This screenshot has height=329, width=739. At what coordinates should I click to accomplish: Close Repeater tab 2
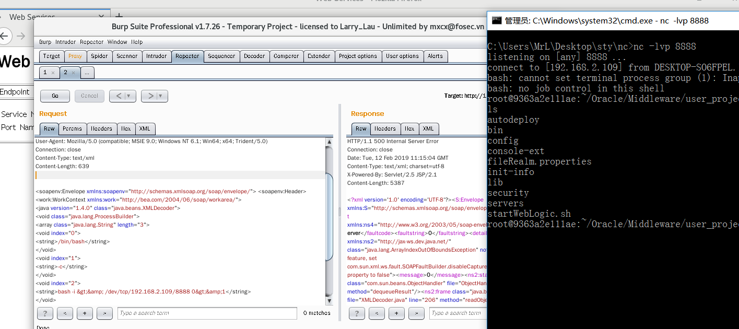pos(73,73)
